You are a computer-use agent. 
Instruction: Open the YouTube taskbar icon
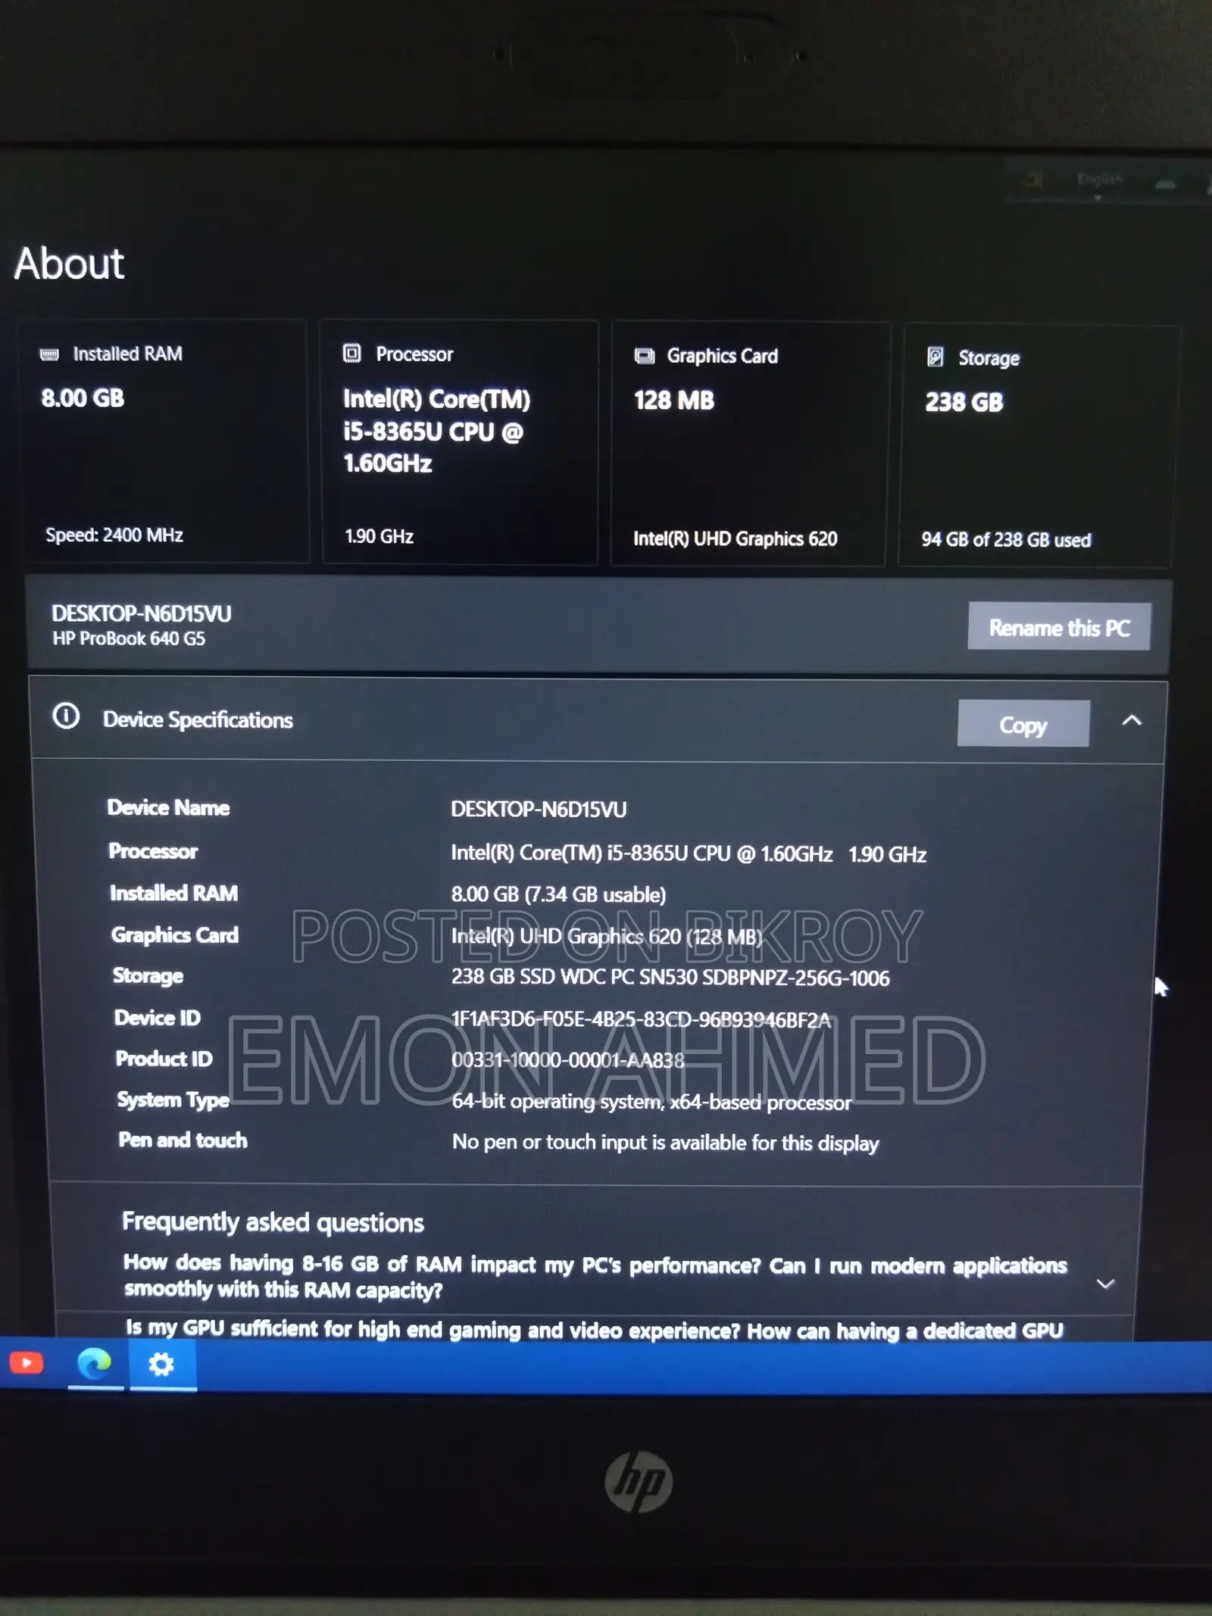[x=27, y=1364]
